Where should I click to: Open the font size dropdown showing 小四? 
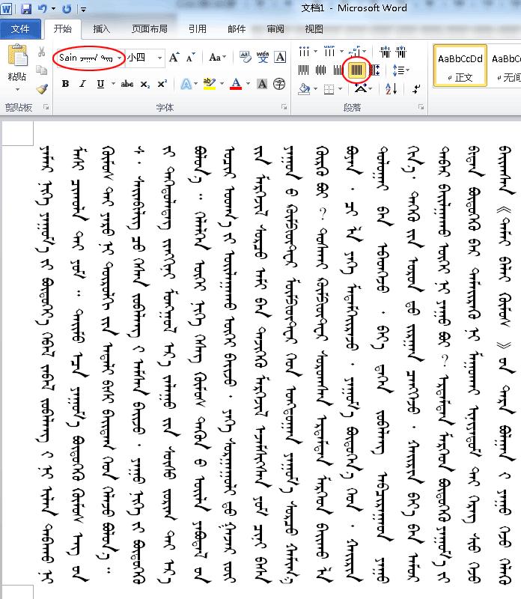coord(159,58)
